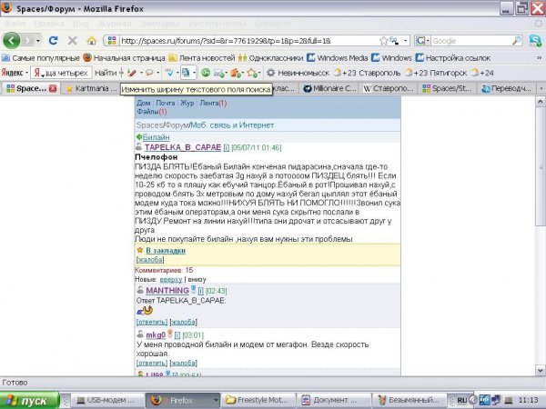Click the gray Forward arrow button
546x409 pixels.
click(x=28, y=41)
